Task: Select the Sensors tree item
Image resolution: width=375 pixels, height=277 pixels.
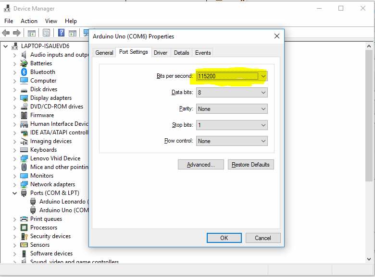Action: pyautogui.click(x=40, y=245)
